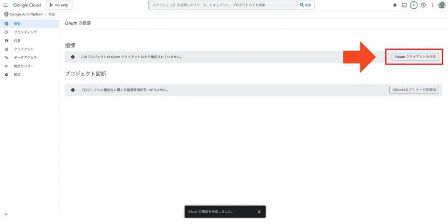This screenshot has width=448, height=224.
Task: Go to 対象 sidebar item
Action: [x=17, y=40]
